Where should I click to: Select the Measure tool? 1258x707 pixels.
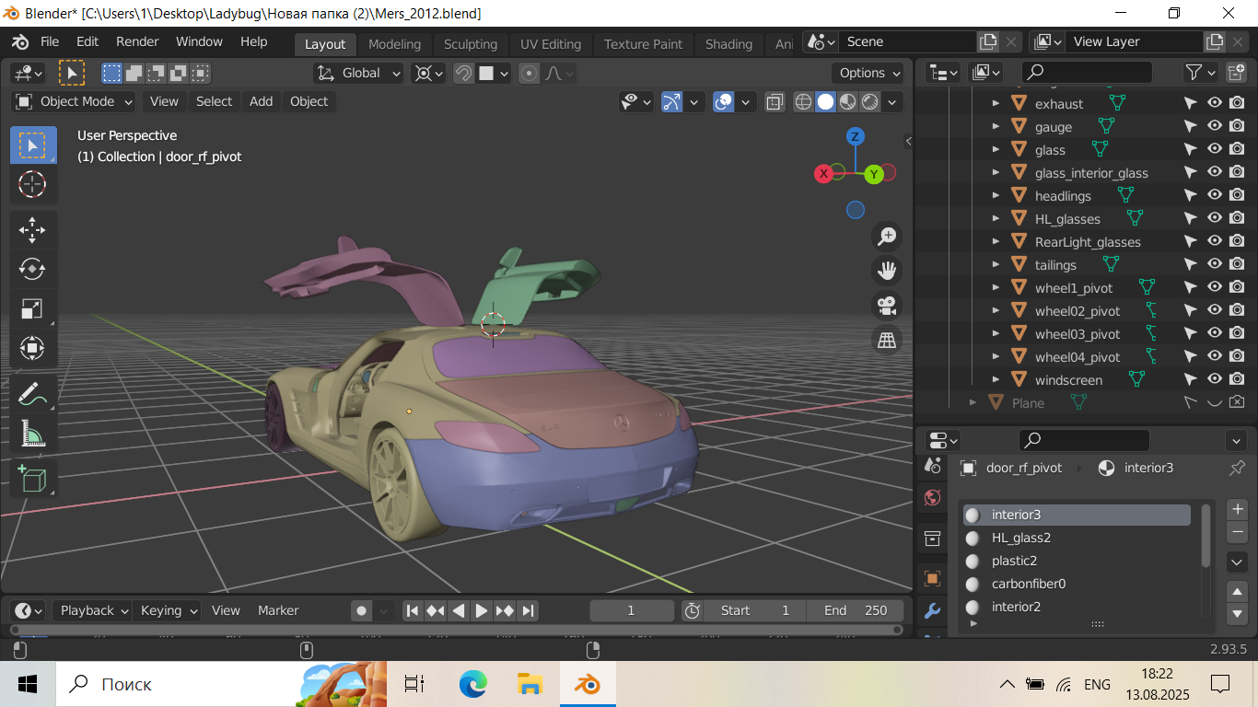32,433
